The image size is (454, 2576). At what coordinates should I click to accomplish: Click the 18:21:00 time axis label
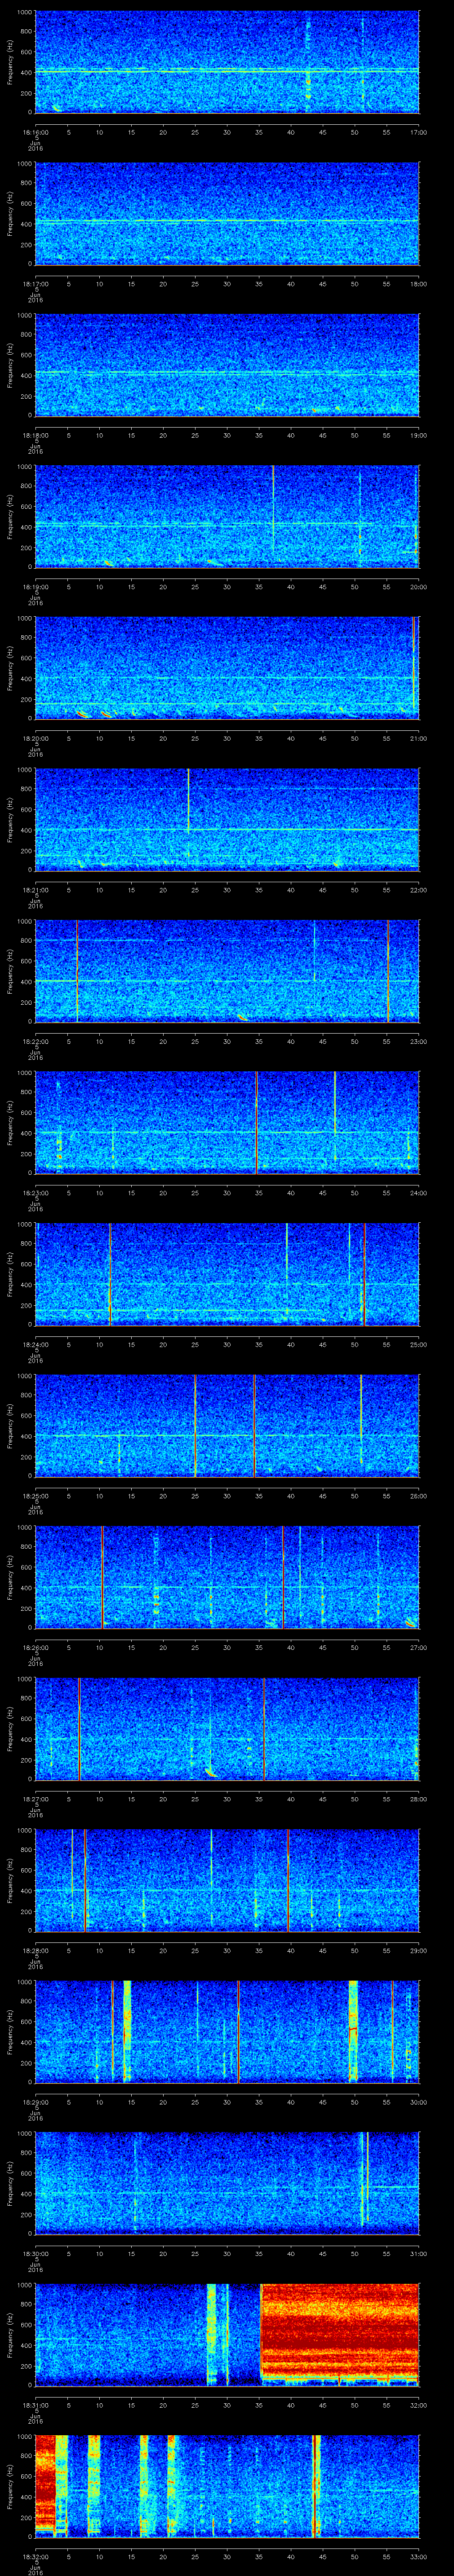coord(35,890)
